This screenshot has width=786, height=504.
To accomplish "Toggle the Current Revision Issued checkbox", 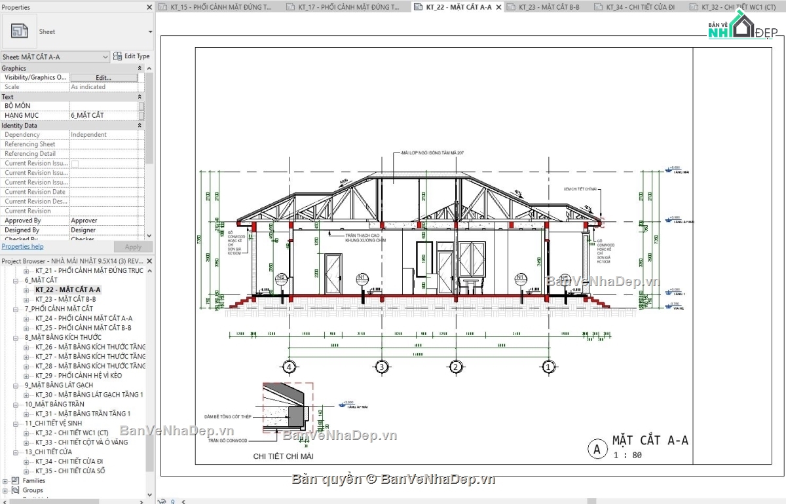I will click(x=76, y=163).
